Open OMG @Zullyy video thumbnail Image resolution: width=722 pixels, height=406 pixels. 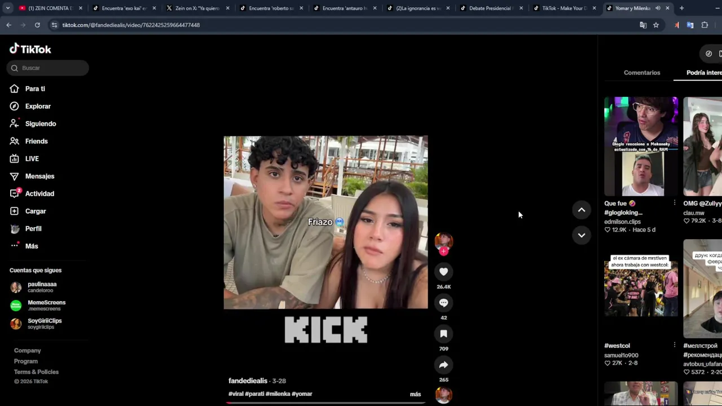click(702, 147)
